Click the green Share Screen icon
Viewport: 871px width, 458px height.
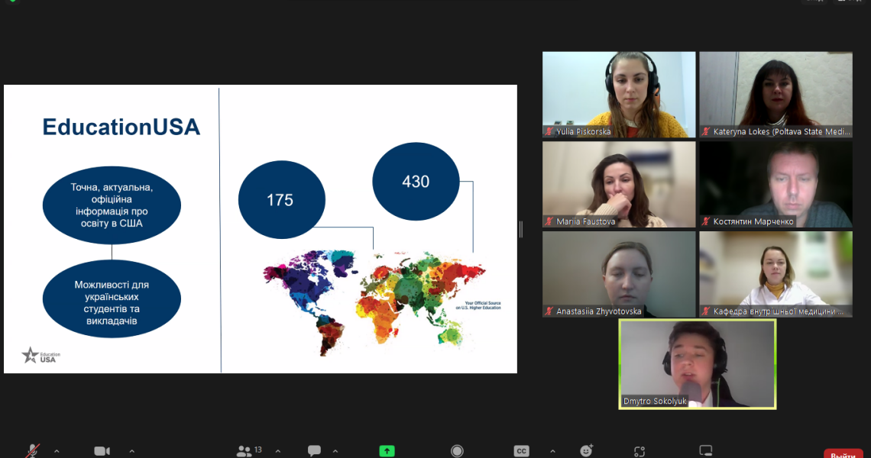coord(387,449)
